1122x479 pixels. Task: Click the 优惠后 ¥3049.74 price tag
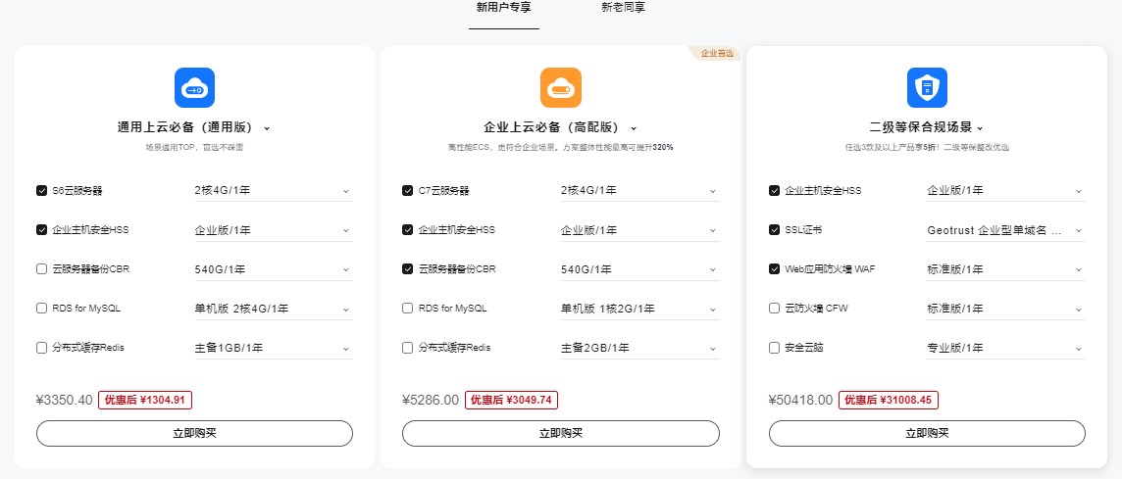coord(511,401)
